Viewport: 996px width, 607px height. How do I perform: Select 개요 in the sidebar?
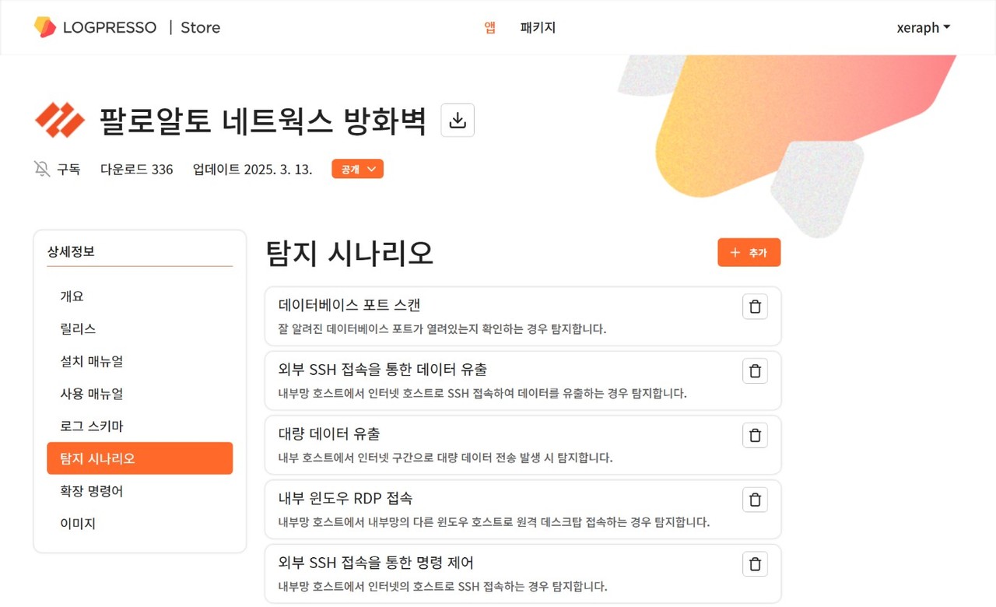click(x=72, y=296)
